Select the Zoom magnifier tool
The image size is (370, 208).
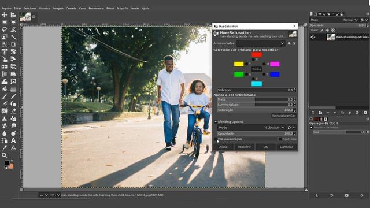coord(4,155)
